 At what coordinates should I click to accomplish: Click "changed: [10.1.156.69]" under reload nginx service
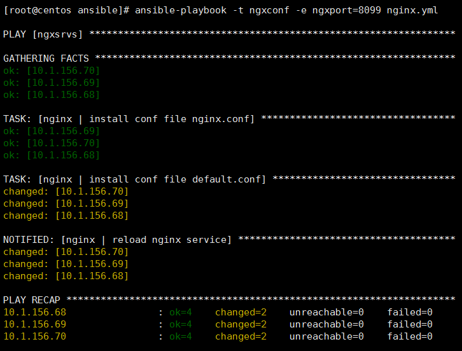point(66,264)
